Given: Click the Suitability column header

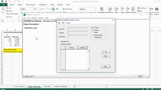Looking at the screenshot, I should coord(82,48).
